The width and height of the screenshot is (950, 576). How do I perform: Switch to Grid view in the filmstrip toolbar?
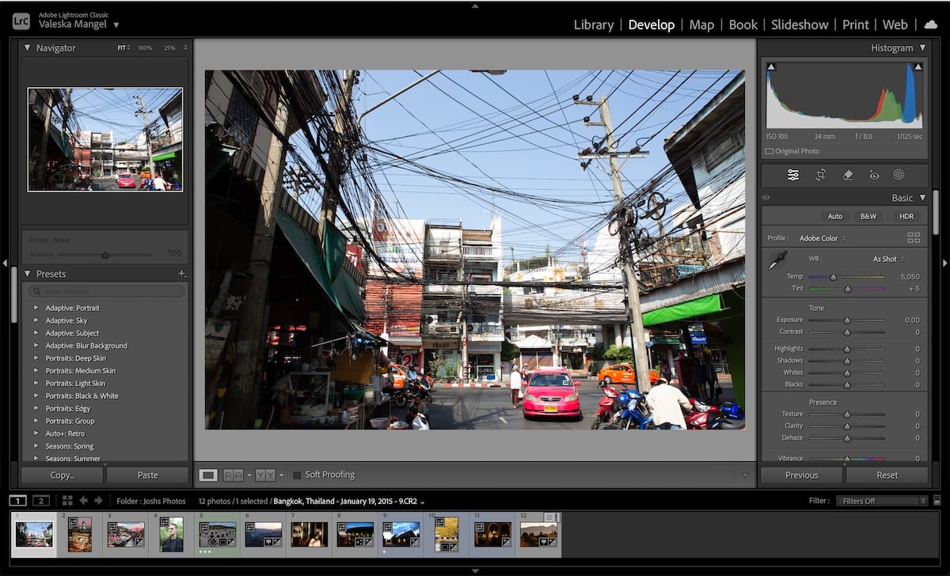point(67,500)
